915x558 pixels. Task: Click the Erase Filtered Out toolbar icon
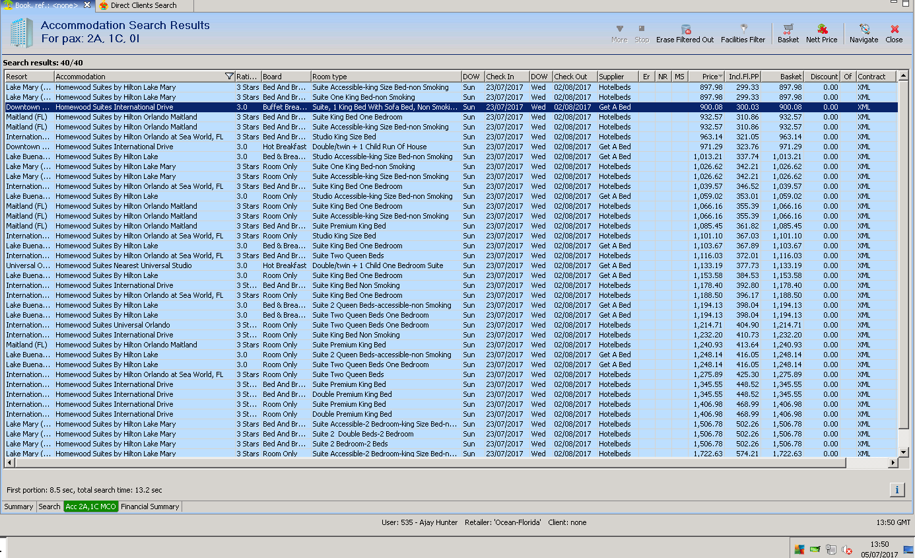(685, 30)
